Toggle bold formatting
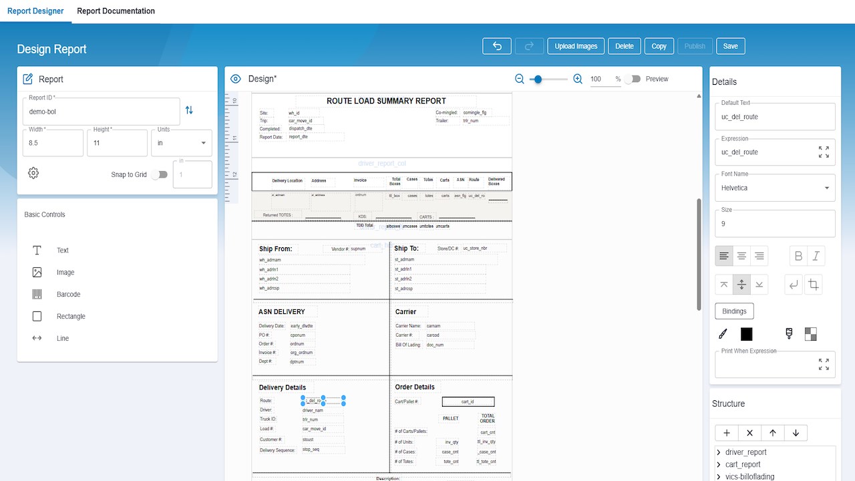Screen dimensions: 855x481 pyautogui.click(x=798, y=256)
